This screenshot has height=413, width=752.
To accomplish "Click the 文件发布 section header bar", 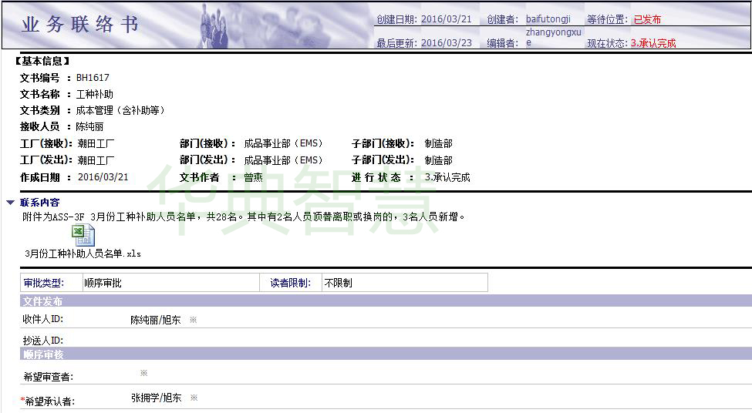I will click(x=386, y=301).
